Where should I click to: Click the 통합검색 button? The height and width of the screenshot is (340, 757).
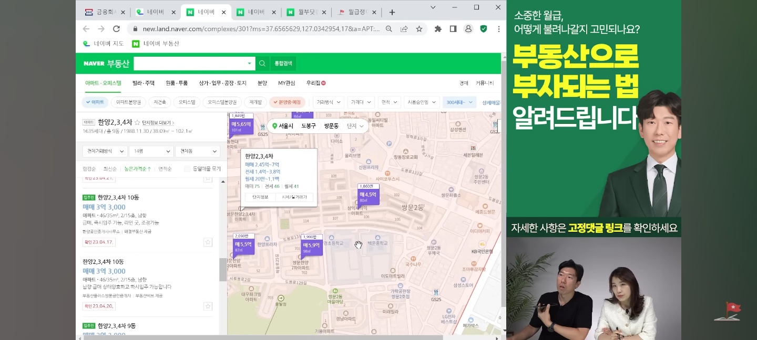(x=284, y=63)
